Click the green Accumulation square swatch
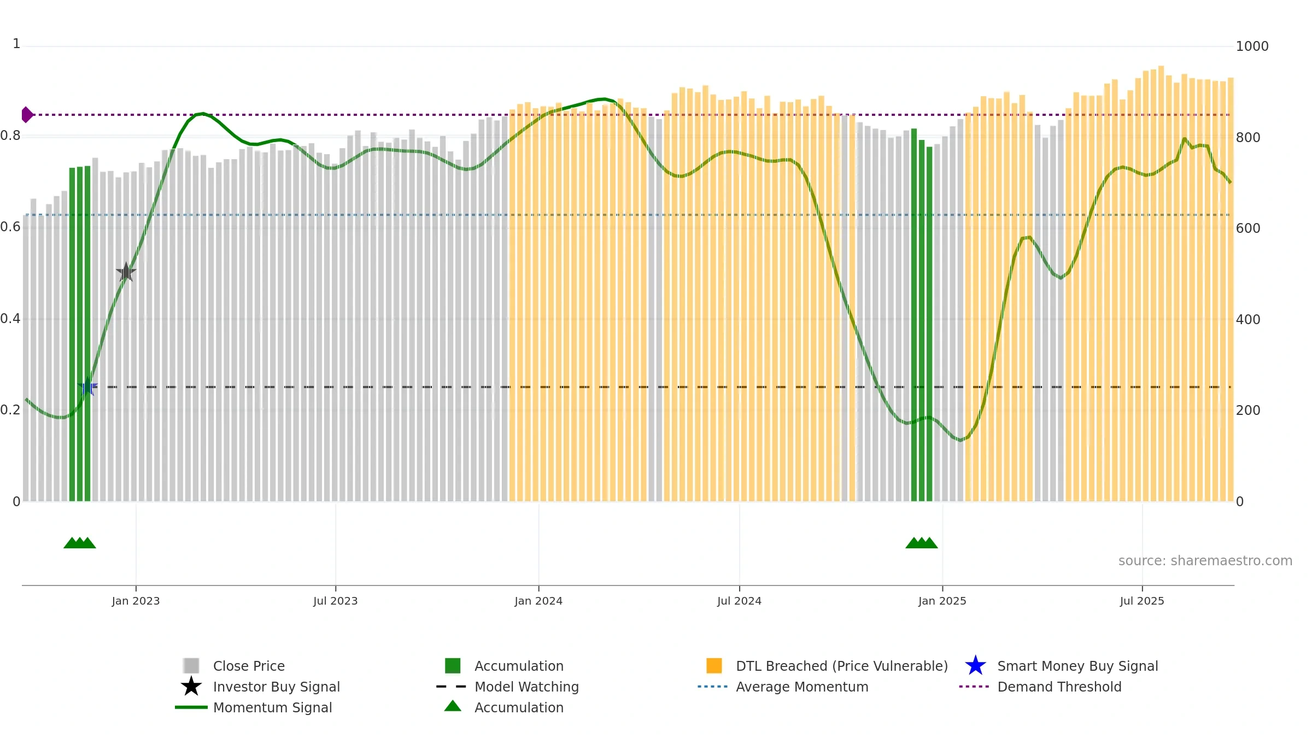 coord(453,666)
